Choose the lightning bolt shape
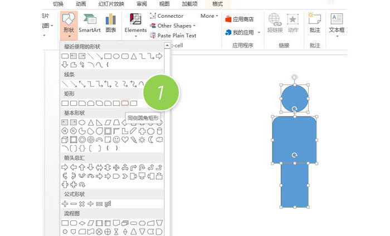 (x=134, y=140)
